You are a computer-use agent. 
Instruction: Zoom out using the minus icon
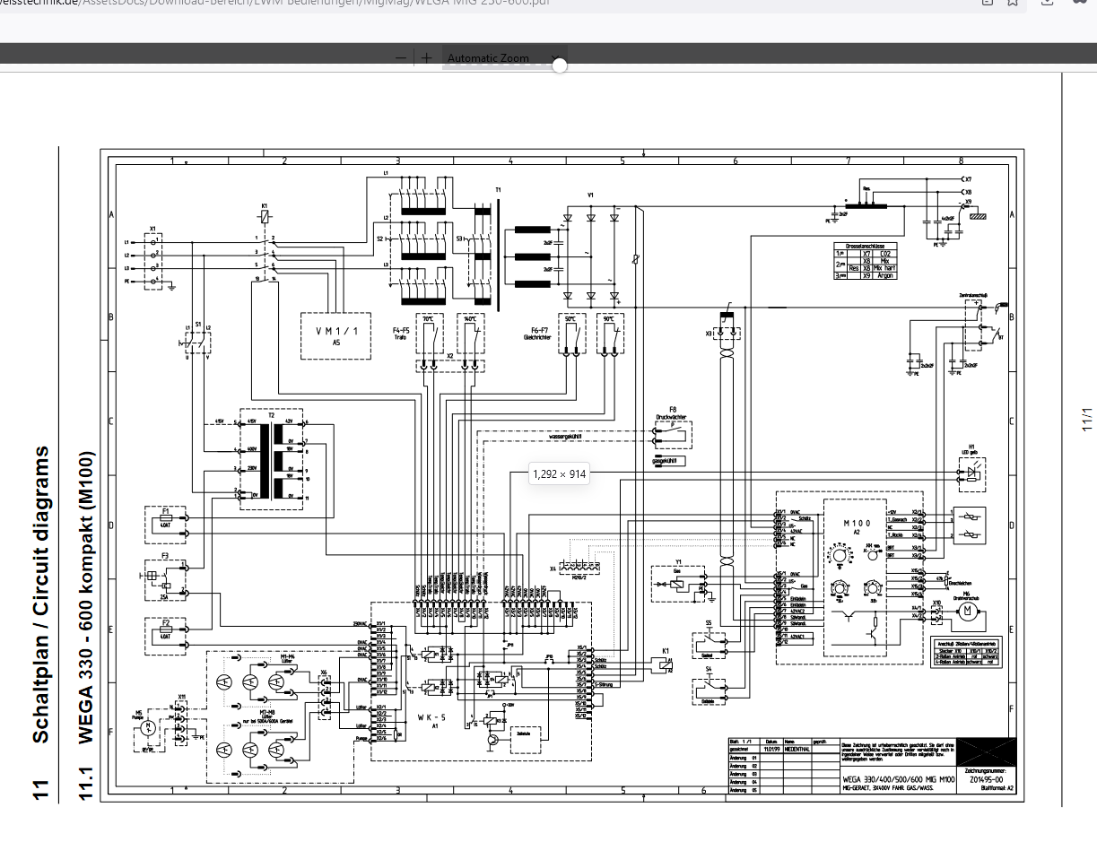[400, 58]
